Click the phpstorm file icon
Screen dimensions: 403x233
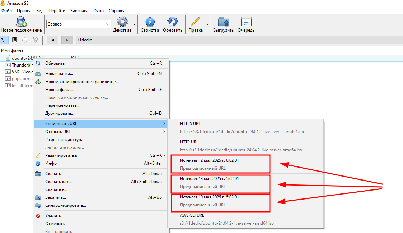tap(8, 78)
